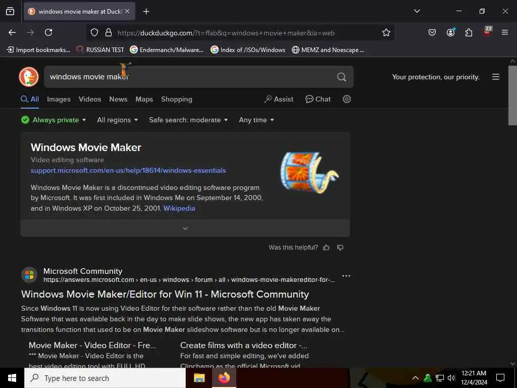Image resolution: width=517 pixels, height=388 pixels.
Task: Open the volume speaker tray icon
Action: [x=451, y=378]
